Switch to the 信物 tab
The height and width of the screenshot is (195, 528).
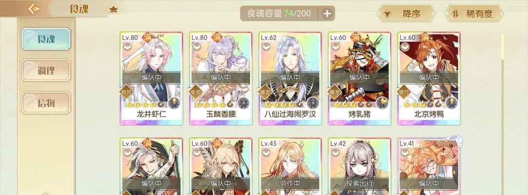coord(46,103)
